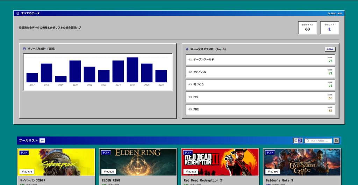Click the 2025 bar in release chart
This screenshot has height=185, width=358.
147,73
